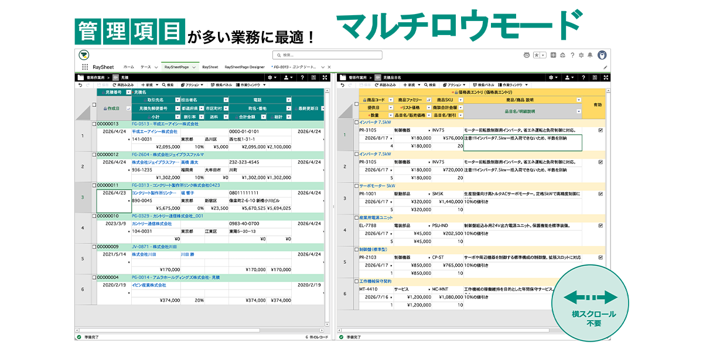This screenshot has height=351, width=703.
Task: Open 商品SKU column filter dropdown
Action: (460, 100)
